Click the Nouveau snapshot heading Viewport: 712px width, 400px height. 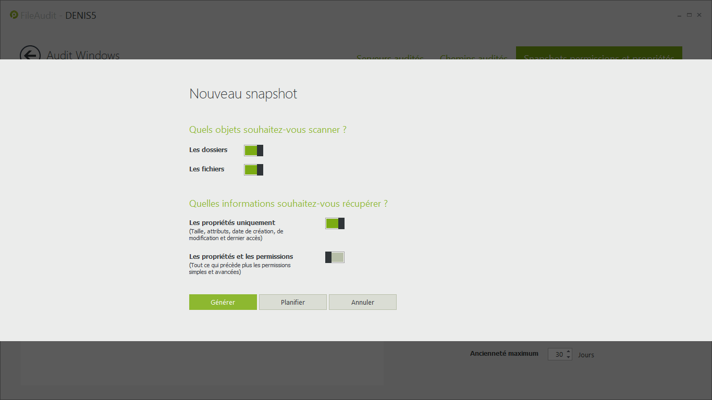pos(243,94)
